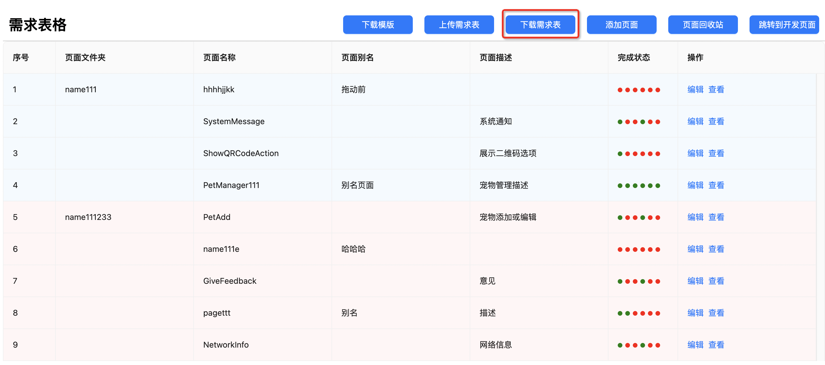The height and width of the screenshot is (365, 825).
Task: View the name111e row
Action: 716,249
